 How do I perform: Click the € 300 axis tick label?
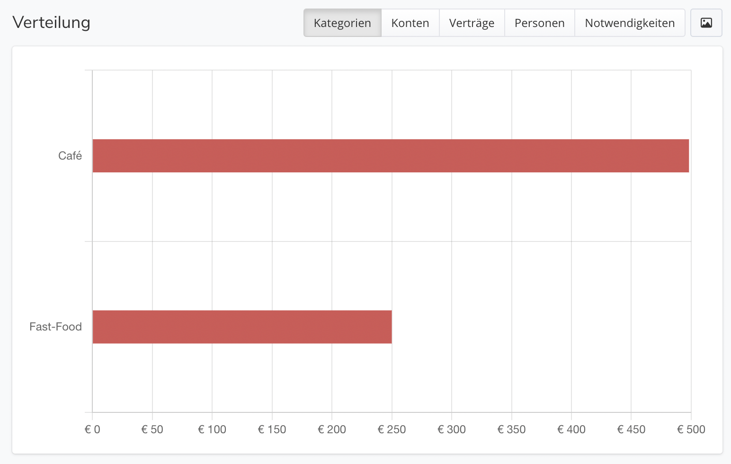[452, 429]
